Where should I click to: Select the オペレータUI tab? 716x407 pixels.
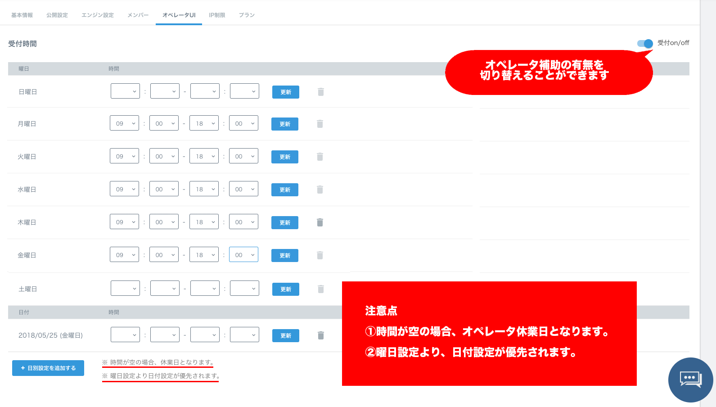[179, 15]
